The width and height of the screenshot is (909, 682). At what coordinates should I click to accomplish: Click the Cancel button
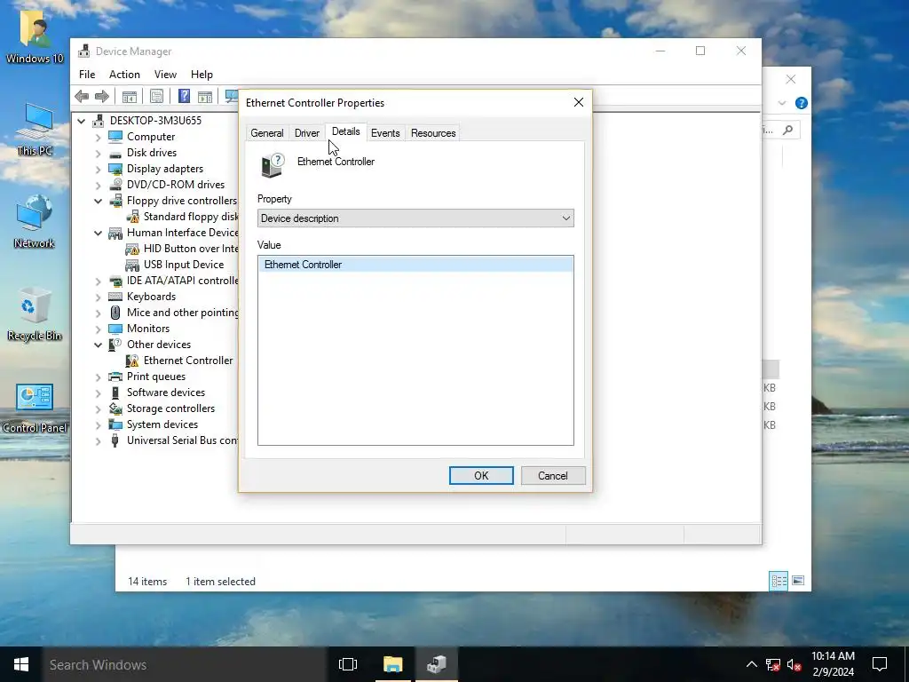click(553, 476)
